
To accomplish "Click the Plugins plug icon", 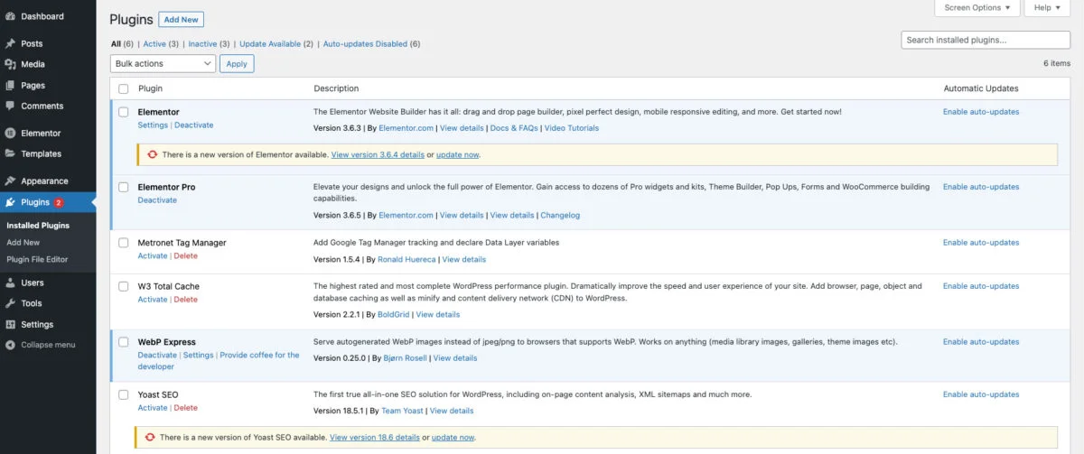I will [x=10, y=202].
